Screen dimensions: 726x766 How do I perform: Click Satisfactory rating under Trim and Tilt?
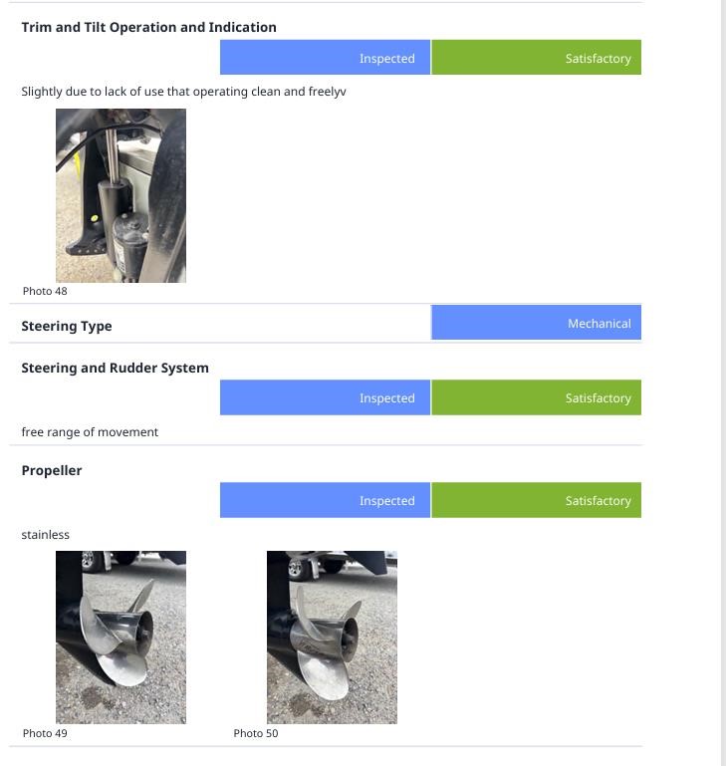pyautogui.click(x=536, y=58)
